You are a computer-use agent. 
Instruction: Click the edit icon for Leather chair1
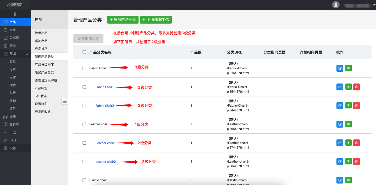pos(340,143)
